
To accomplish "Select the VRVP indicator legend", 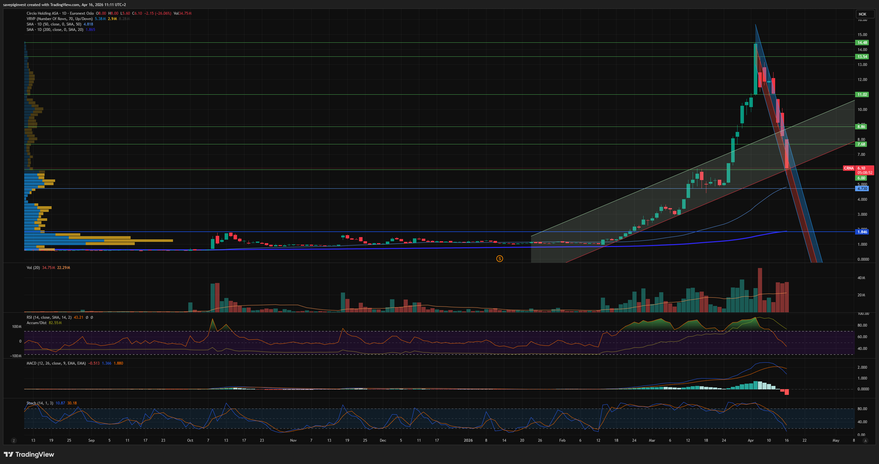I will (59, 19).
